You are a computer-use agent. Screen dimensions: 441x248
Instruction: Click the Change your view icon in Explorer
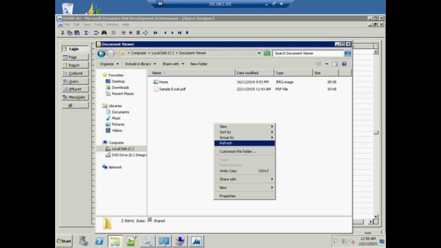click(319, 64)
